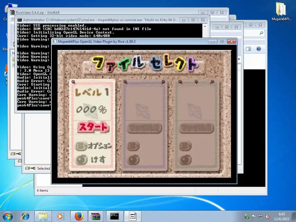The width and height of the screenshot is (296, 222).
Task: Select けす (Erase) on the first file card
Action: (98, 160)
